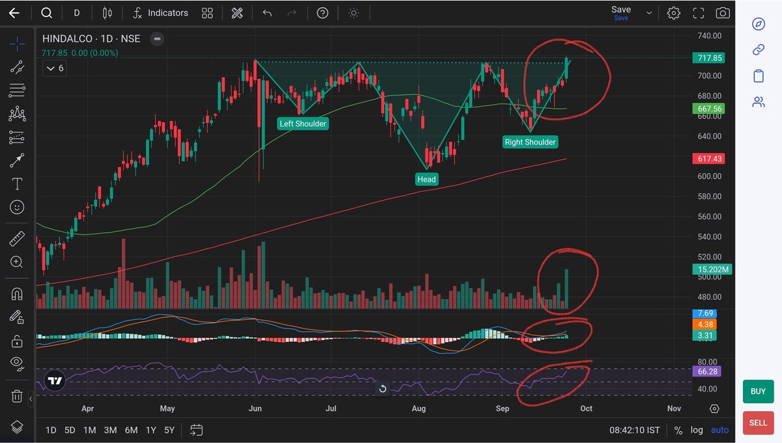Set range to 1M
Viewport: 782px width, 443px height.
(x=90, y=430)
